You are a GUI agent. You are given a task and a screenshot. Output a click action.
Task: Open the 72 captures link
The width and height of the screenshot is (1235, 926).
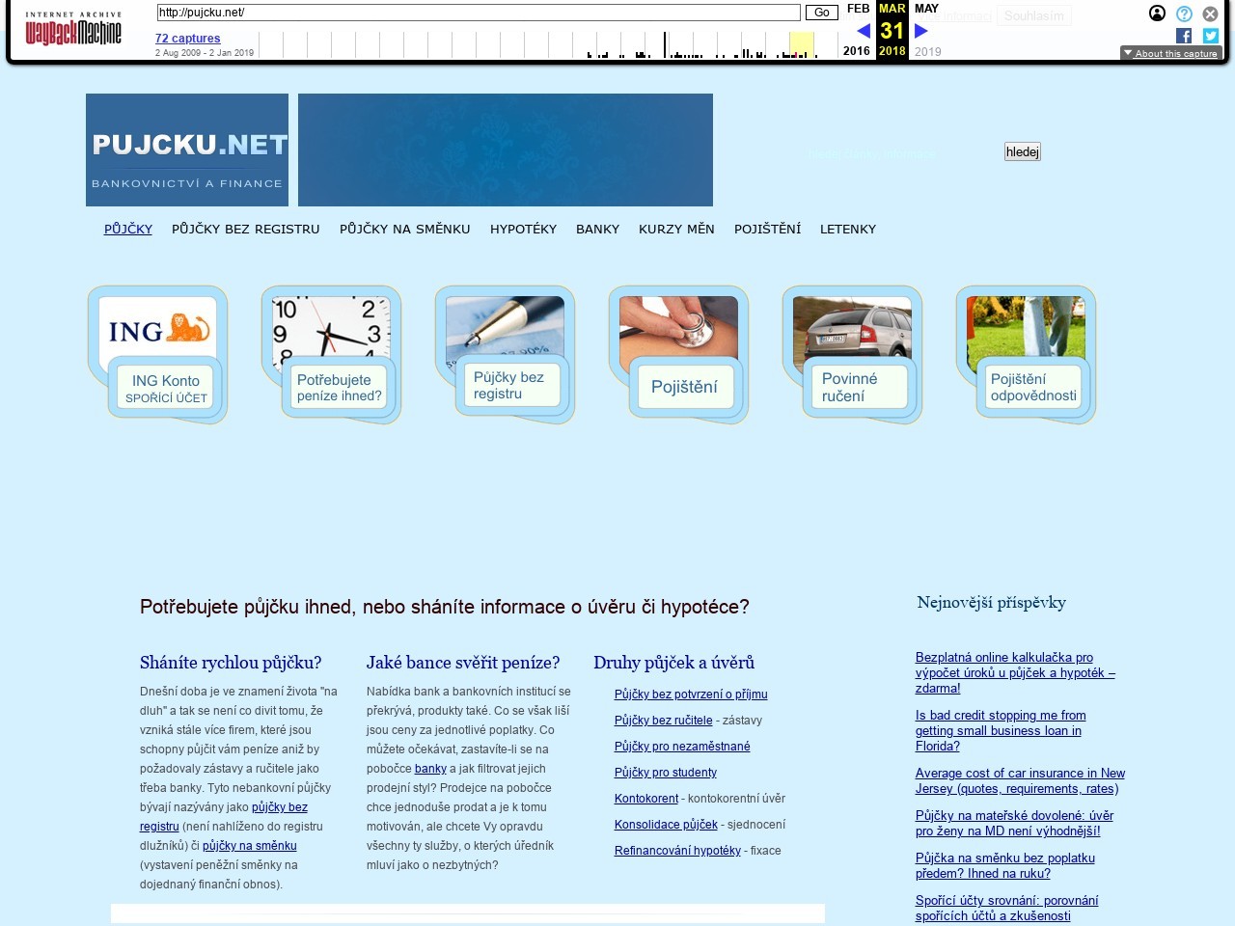click(x=187, y=39)
